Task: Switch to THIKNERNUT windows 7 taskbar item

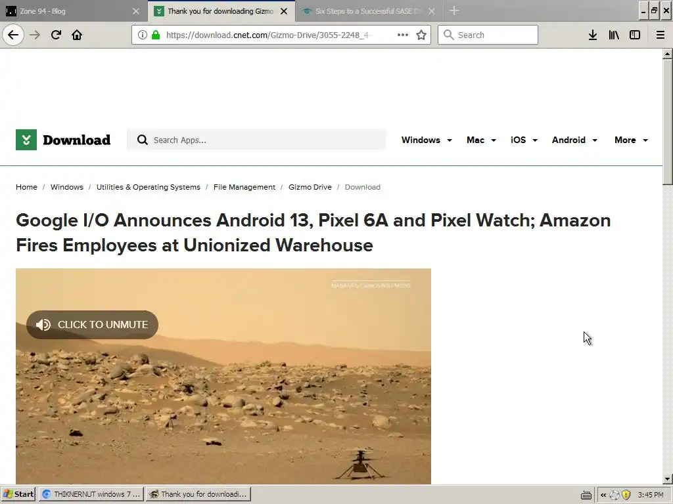Action: tap(91, 495)
